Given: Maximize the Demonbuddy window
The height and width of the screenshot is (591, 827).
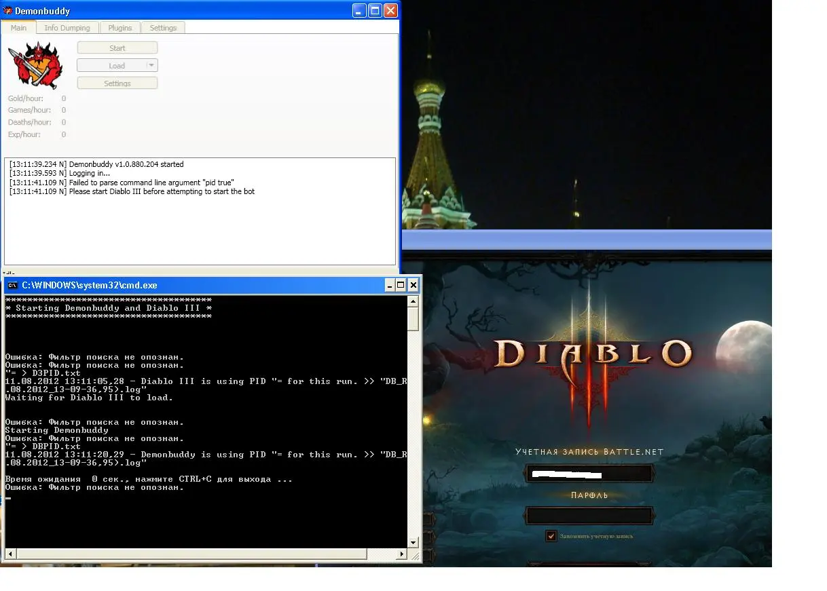Looking at the screenshot, I should 375,11.
